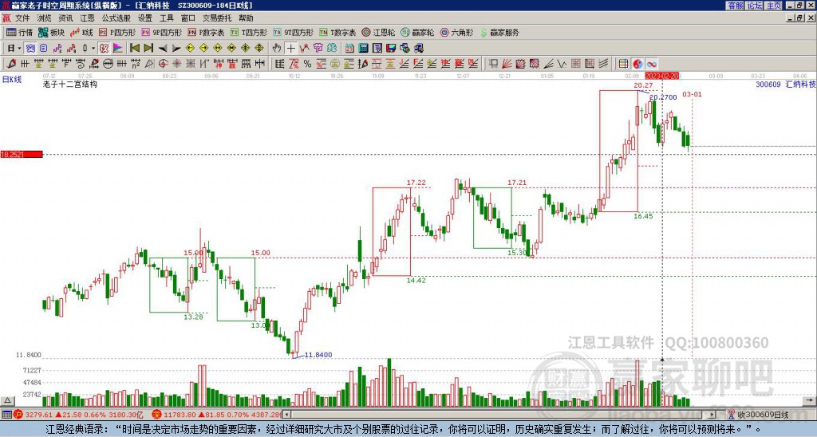Open the 帮助 menu

[246, 18]
